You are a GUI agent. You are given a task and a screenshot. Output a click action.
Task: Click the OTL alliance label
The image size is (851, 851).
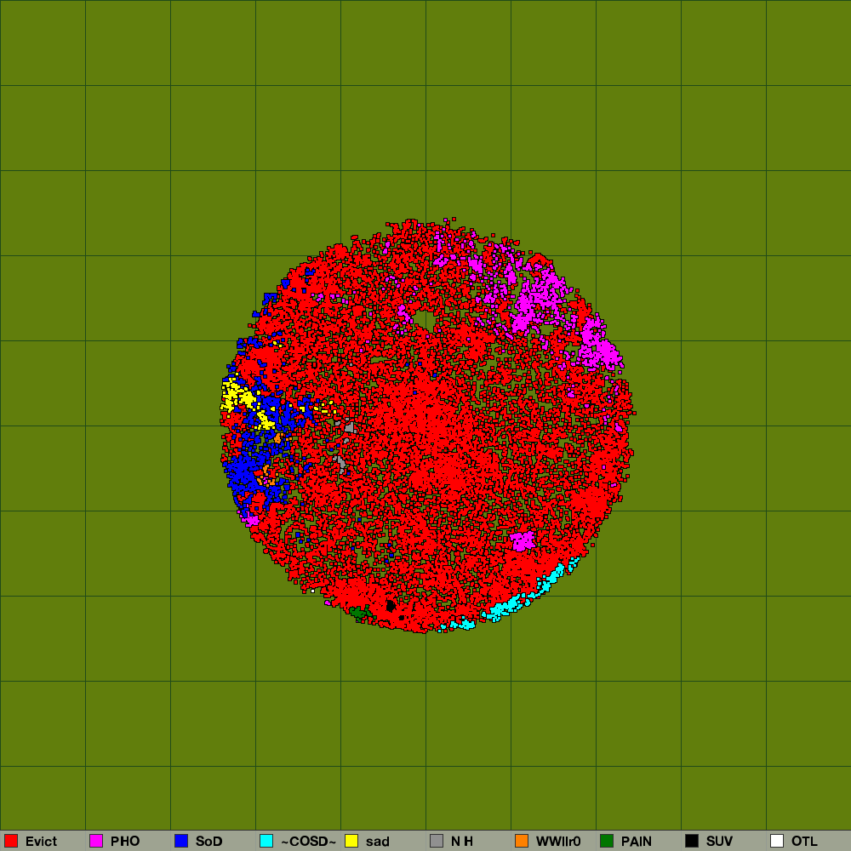(804, 842)
